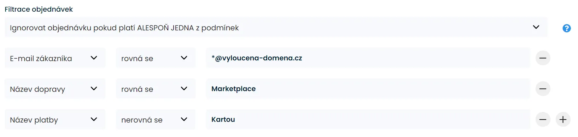Click the chevron arrow beside E-mail zákazníka

[x=94, y=58]
